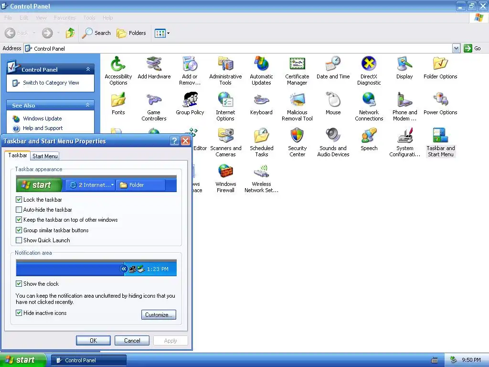Open the Forward history dropdown arrow

[x=58, y=33]
